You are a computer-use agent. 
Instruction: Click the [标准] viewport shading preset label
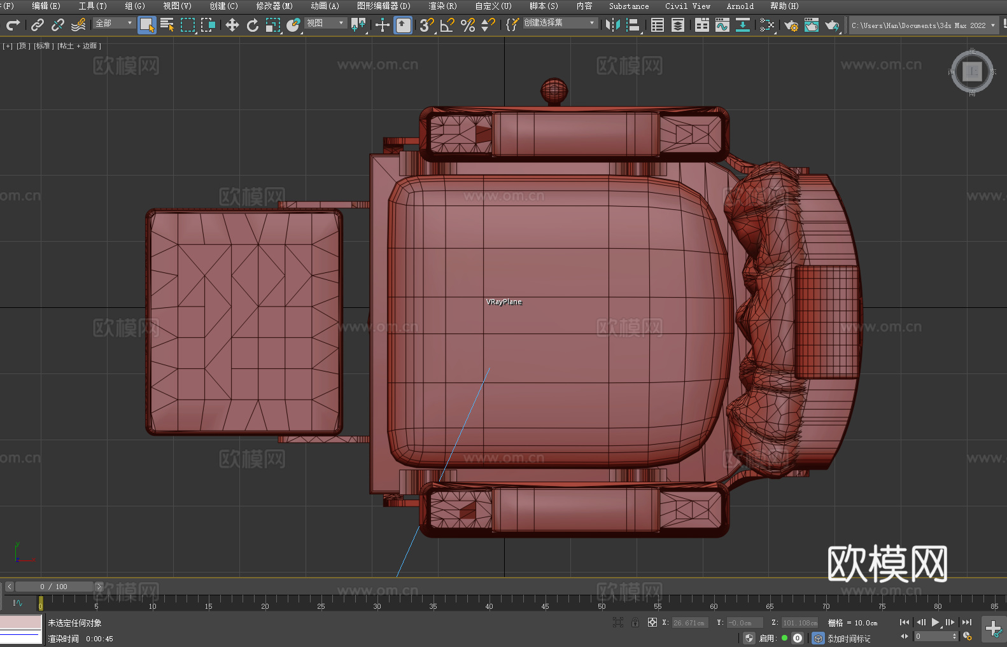pos(44,46)
